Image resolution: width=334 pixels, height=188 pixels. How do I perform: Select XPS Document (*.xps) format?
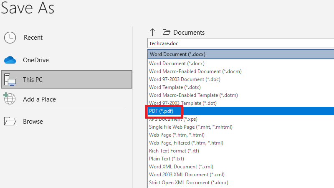(x=173, y=119)
